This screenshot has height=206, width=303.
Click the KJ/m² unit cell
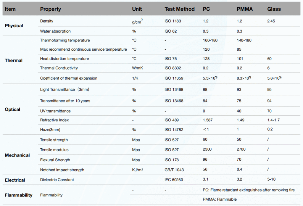pos(137,170)
